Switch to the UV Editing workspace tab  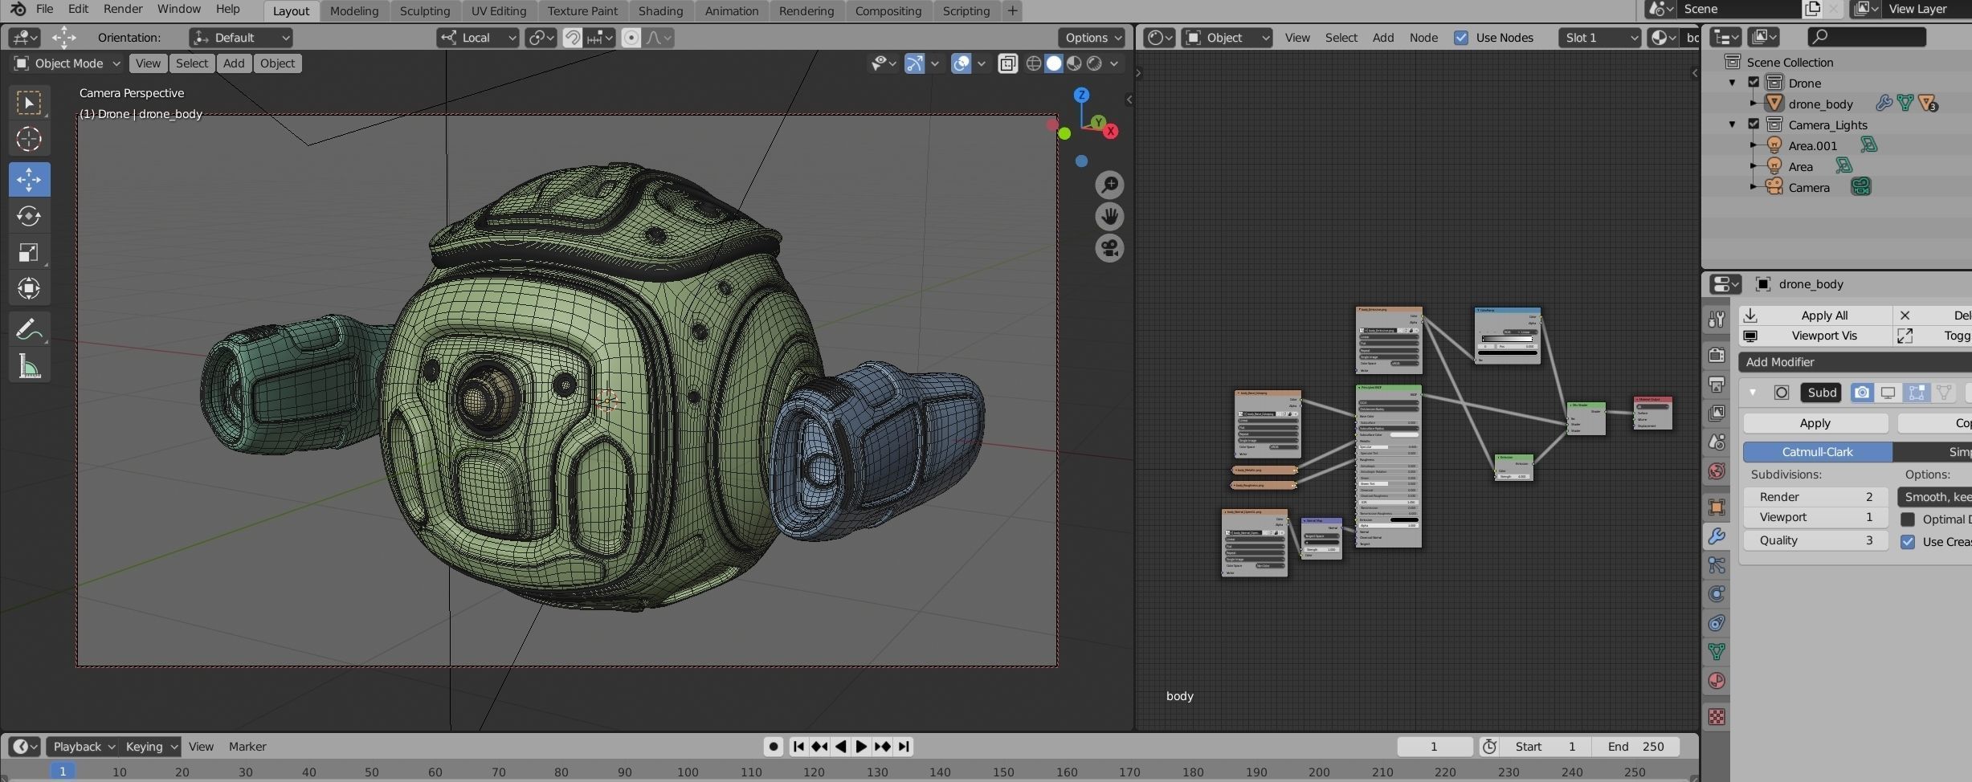(499, 10)
